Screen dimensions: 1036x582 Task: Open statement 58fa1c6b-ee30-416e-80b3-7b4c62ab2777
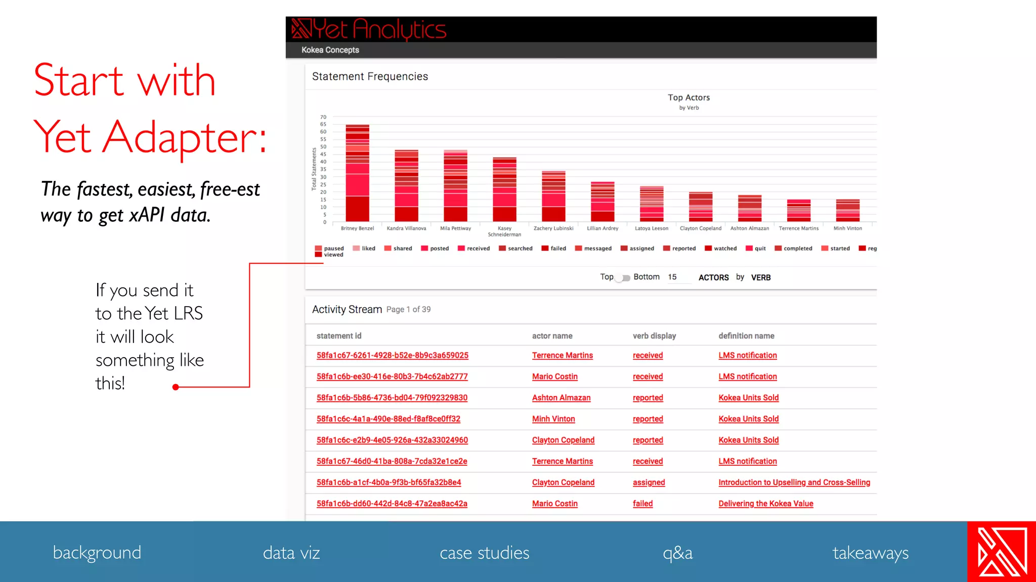pyautogui.click(x=392, y=377)
